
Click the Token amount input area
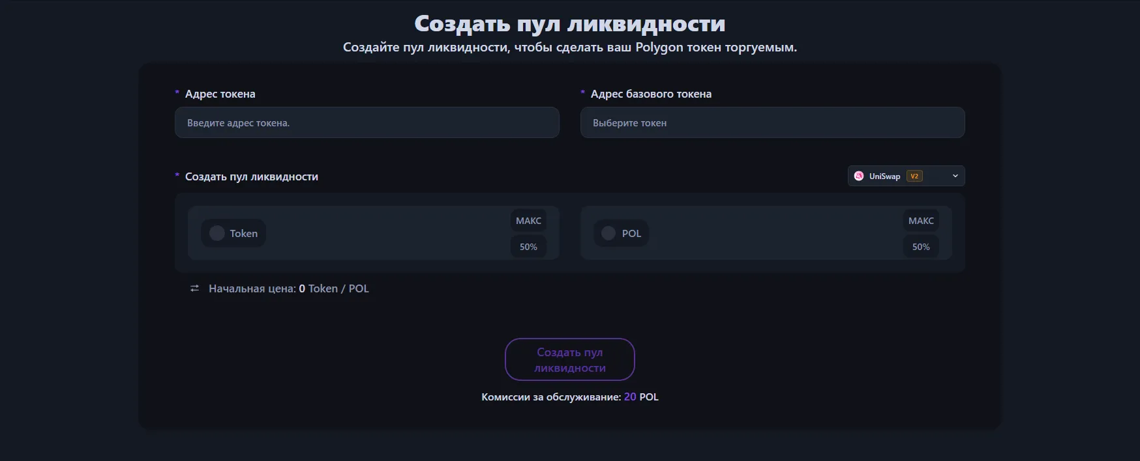click(385, 233)
